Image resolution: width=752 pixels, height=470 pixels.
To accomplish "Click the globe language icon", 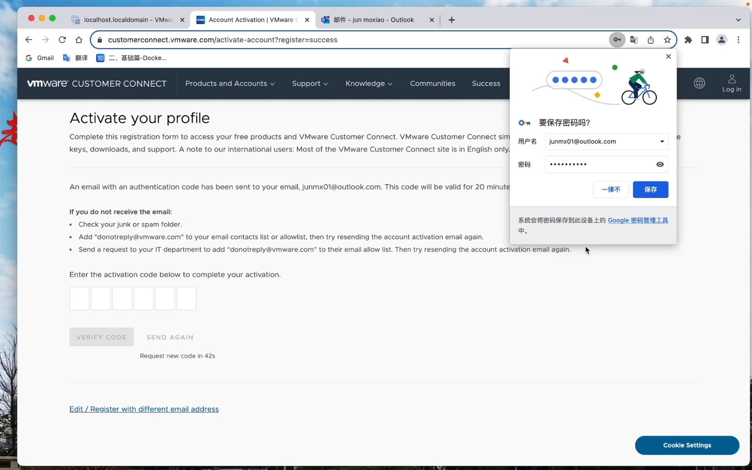I will [x=699, y=83].
